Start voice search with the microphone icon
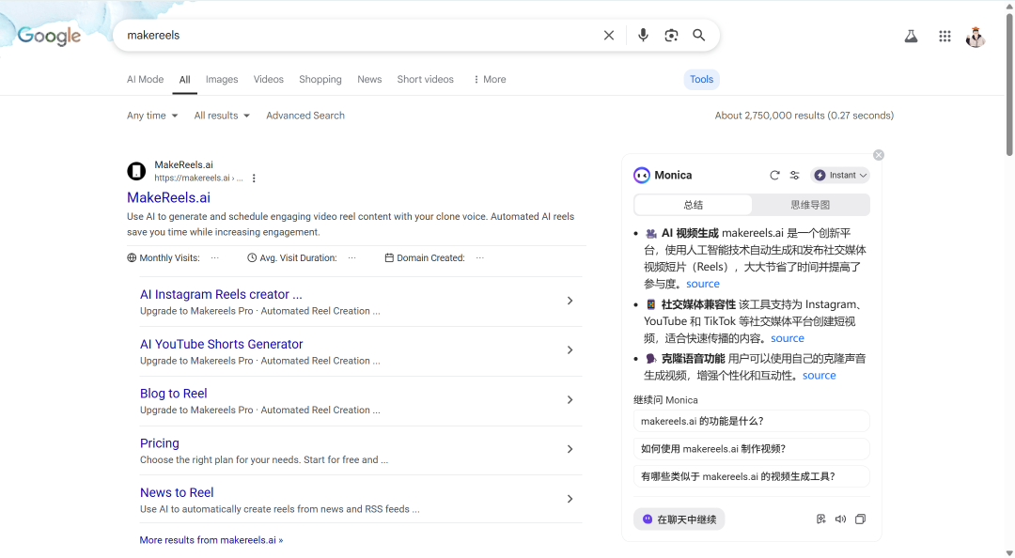This screenshot has width=1015, height=558. click(x=643, y=35)
